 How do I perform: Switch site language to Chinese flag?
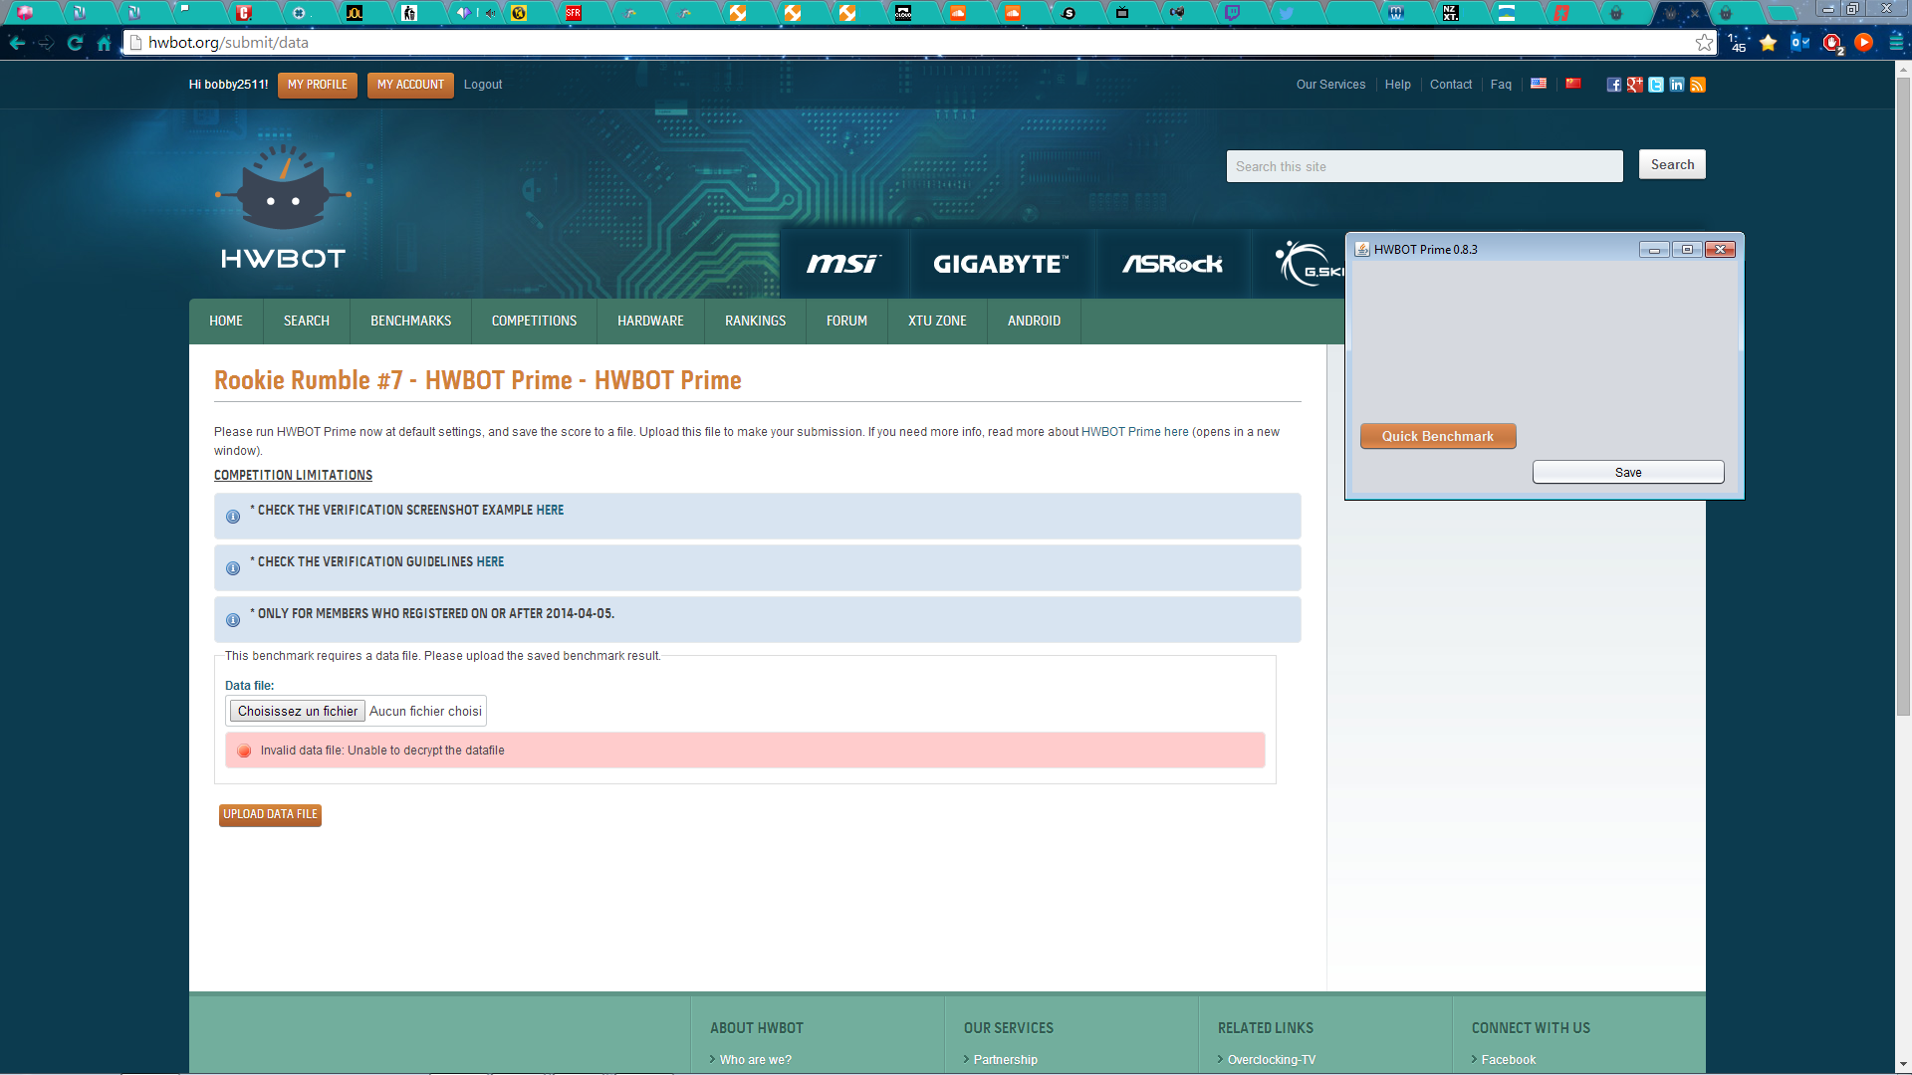[1573, 84]
